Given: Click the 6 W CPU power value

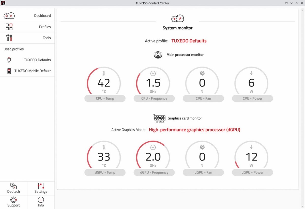Looking at the screenshot, I should (251, 83).
